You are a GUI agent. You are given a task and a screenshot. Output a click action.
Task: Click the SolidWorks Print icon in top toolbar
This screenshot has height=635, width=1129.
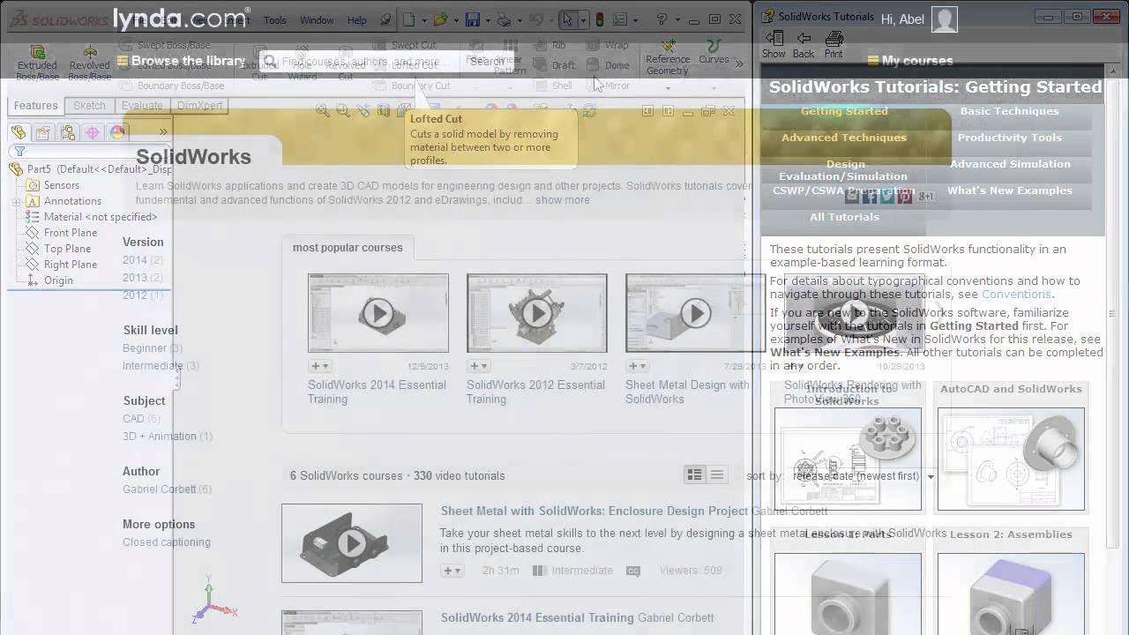[504, 19]
